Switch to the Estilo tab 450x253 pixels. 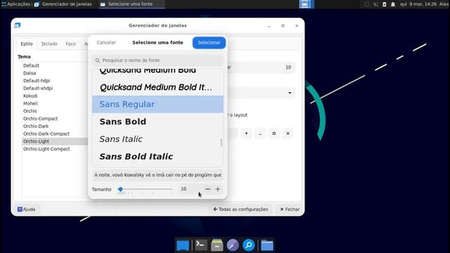27,44
